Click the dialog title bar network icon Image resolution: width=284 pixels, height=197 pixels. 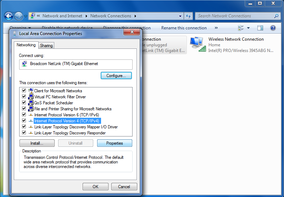pos(15,34)
